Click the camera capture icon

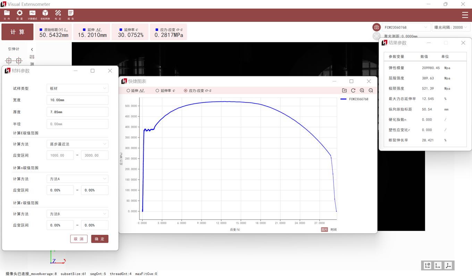376,27
